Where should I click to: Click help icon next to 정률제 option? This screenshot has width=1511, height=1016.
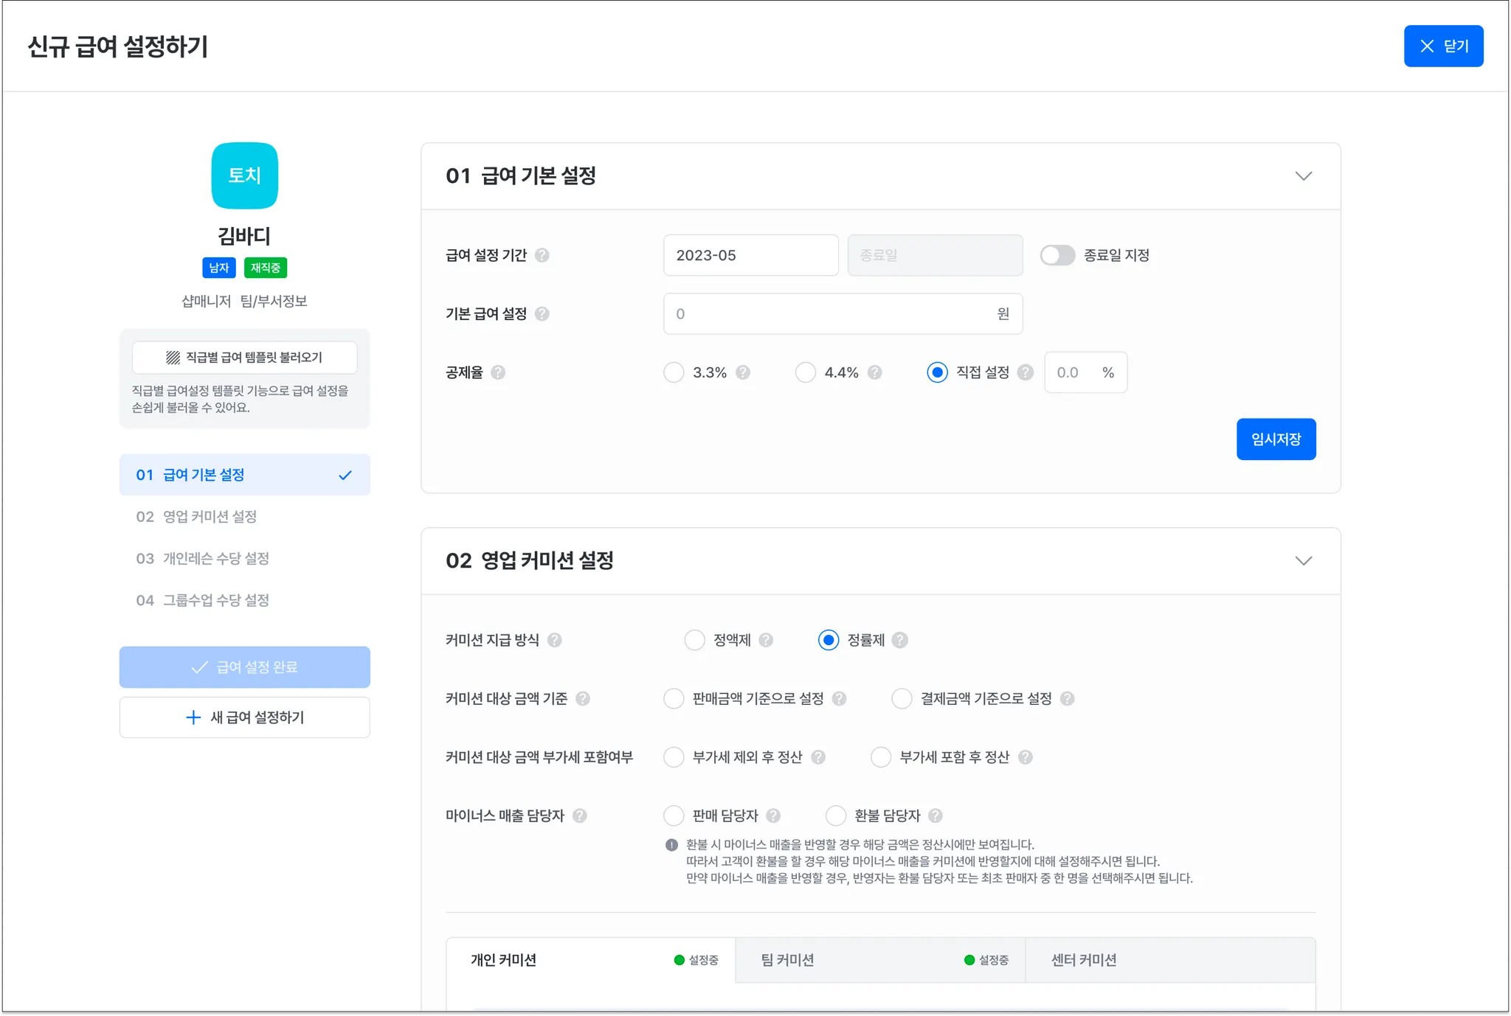(x=899, y=640)
